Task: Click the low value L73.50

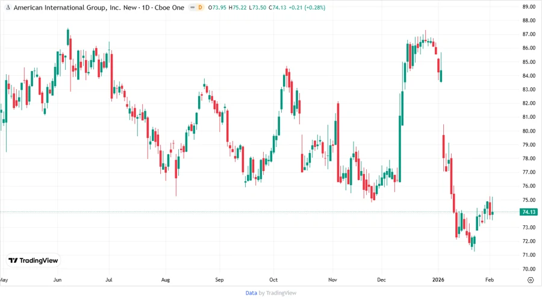Action: click(x=258, y=8)
